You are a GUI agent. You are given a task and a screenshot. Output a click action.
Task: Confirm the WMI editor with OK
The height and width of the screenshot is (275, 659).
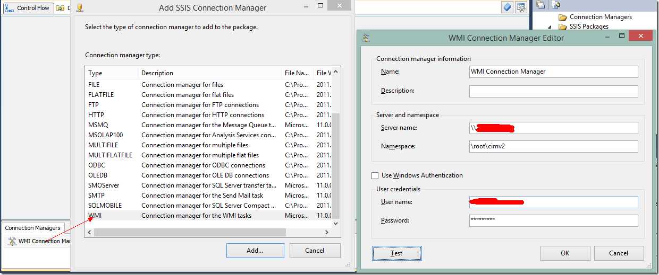click(x=565, y=253)
